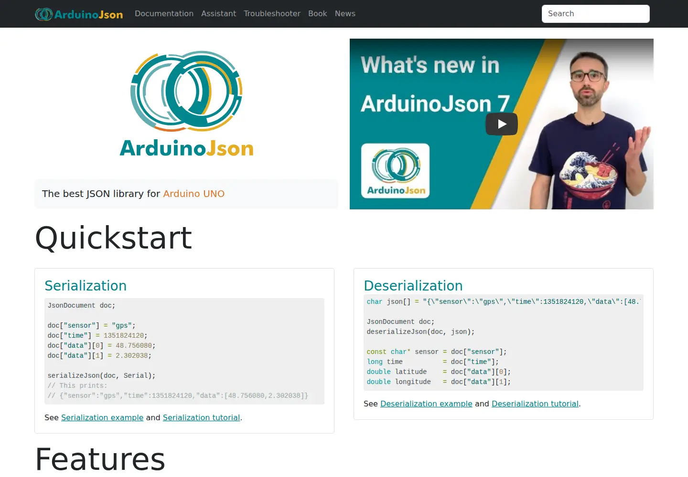Click the Quickstart heading
688x477 pixels.
coord(114,238)
